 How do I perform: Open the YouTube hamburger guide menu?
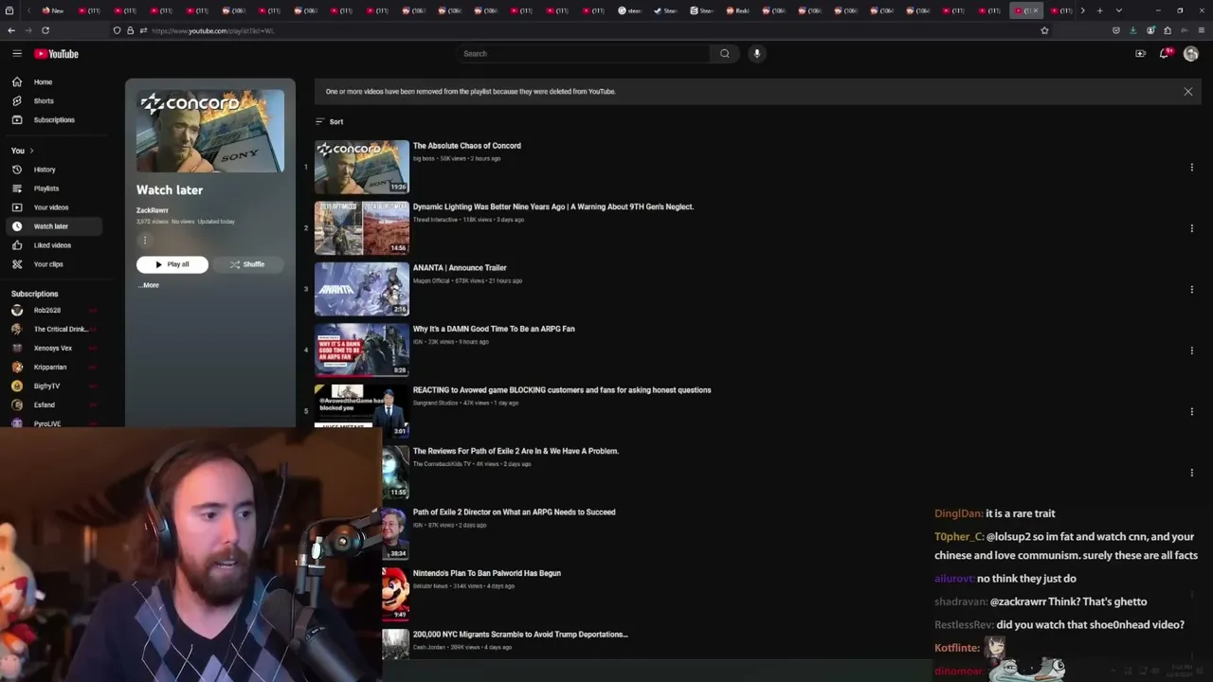pos(17,54)
